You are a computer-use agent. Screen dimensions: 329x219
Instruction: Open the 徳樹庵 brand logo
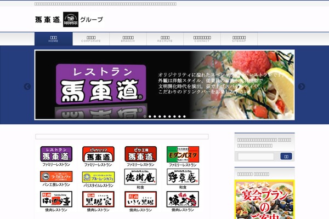coord(140,177)
